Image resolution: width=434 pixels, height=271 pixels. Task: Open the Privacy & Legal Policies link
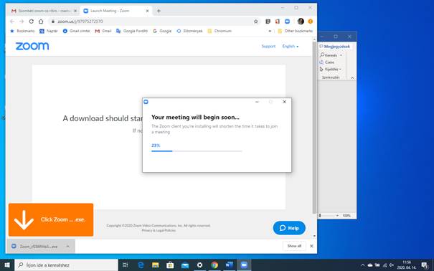click(159, 230)
